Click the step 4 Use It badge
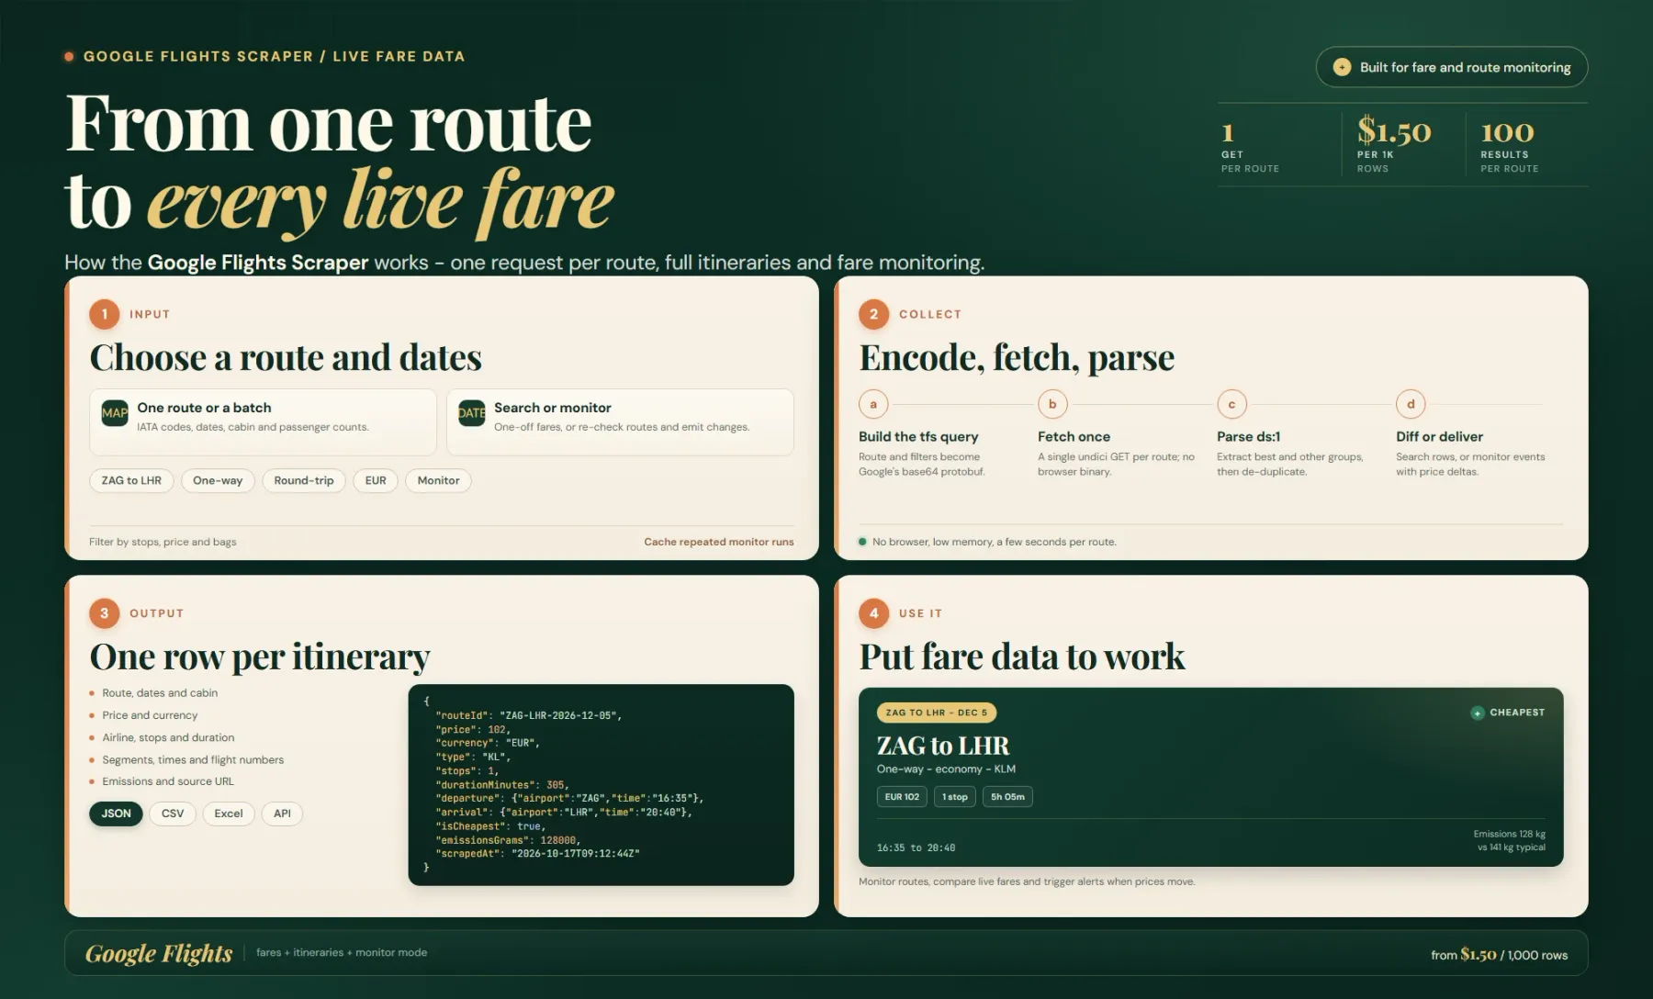 (x=874, y=613)
